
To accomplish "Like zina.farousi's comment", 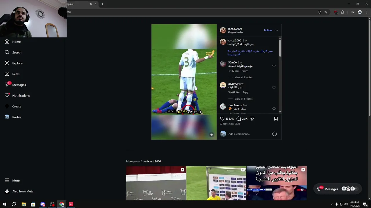I will click(274, 109).
